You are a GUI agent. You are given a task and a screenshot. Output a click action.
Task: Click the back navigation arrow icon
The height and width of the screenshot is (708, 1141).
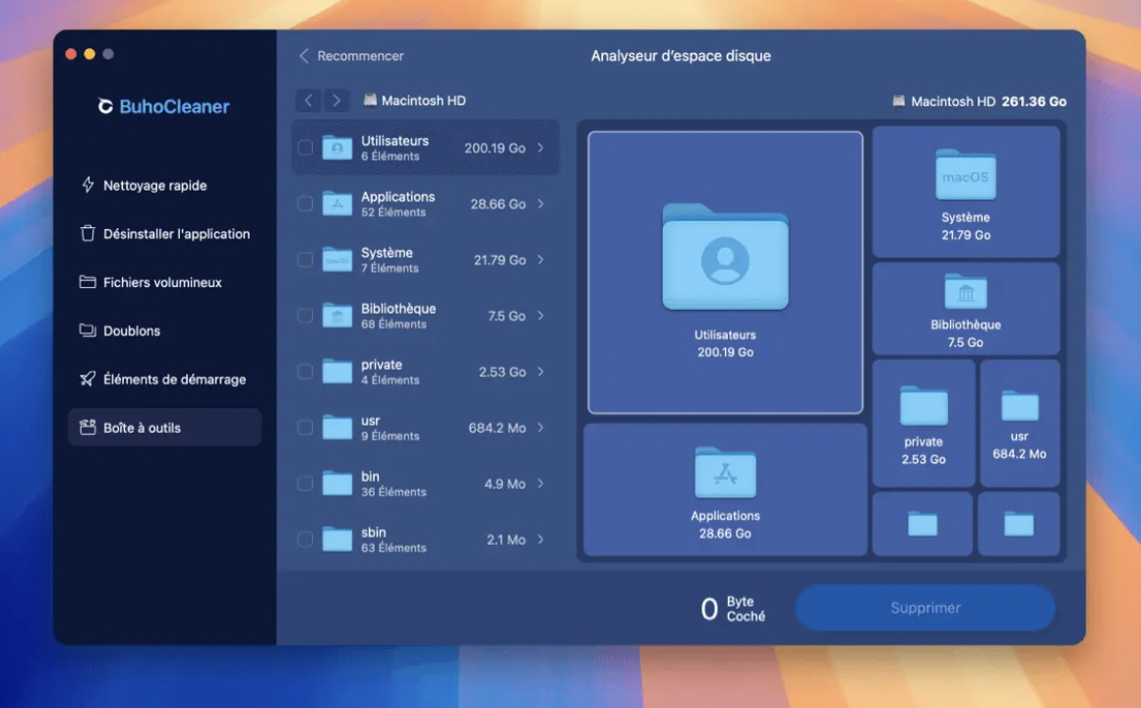point(309,100)
